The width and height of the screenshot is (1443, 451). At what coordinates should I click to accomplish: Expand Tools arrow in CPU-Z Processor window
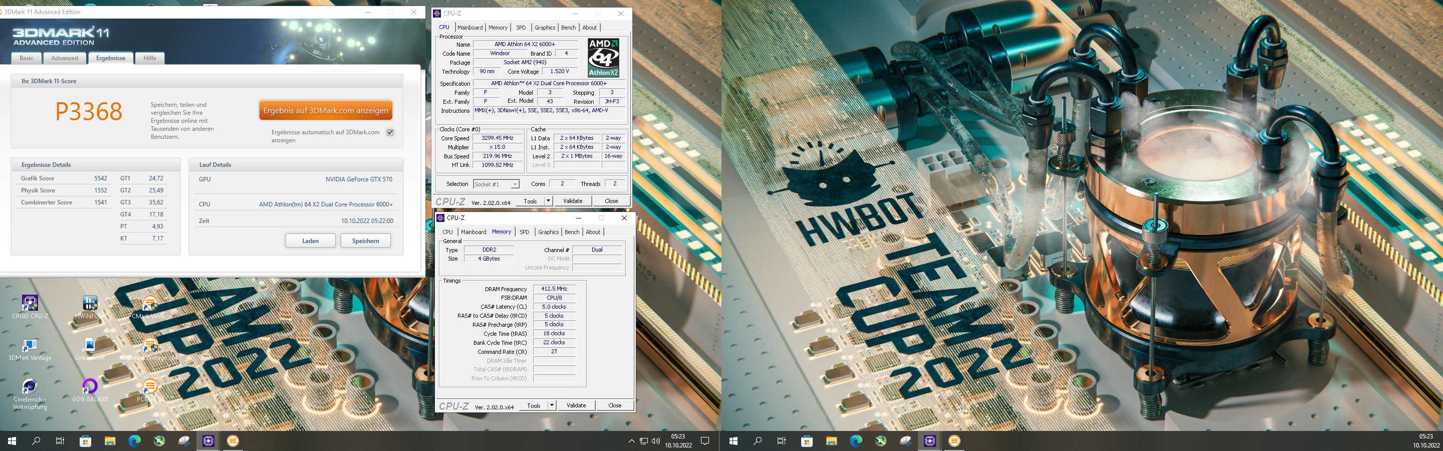click(x=548, y=200)
